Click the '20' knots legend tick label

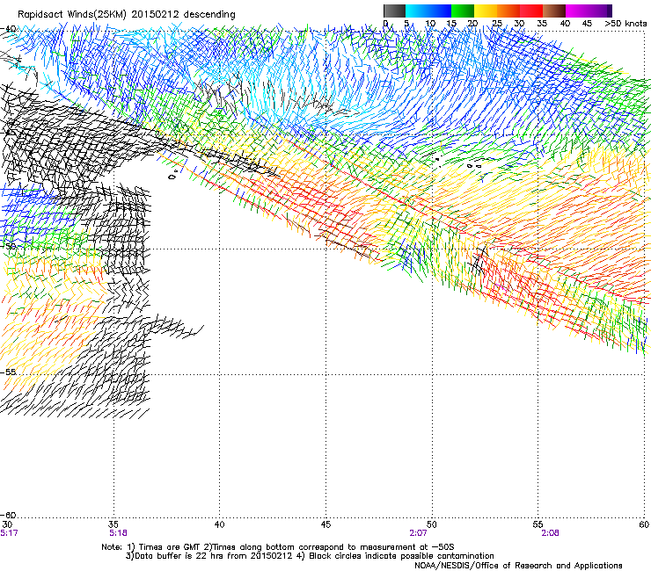coord(472,23)
